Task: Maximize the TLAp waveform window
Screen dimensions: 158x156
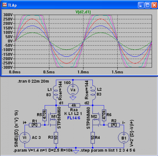Action: tap(148, 5)
